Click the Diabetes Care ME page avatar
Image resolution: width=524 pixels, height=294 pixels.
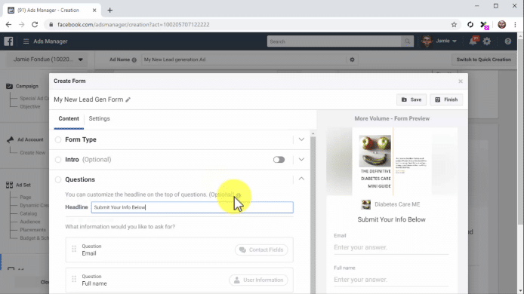point(366,204)
